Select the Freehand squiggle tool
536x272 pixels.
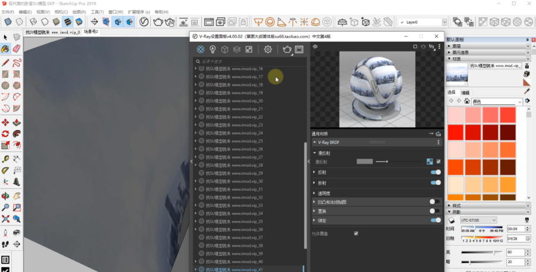(17, 63)
